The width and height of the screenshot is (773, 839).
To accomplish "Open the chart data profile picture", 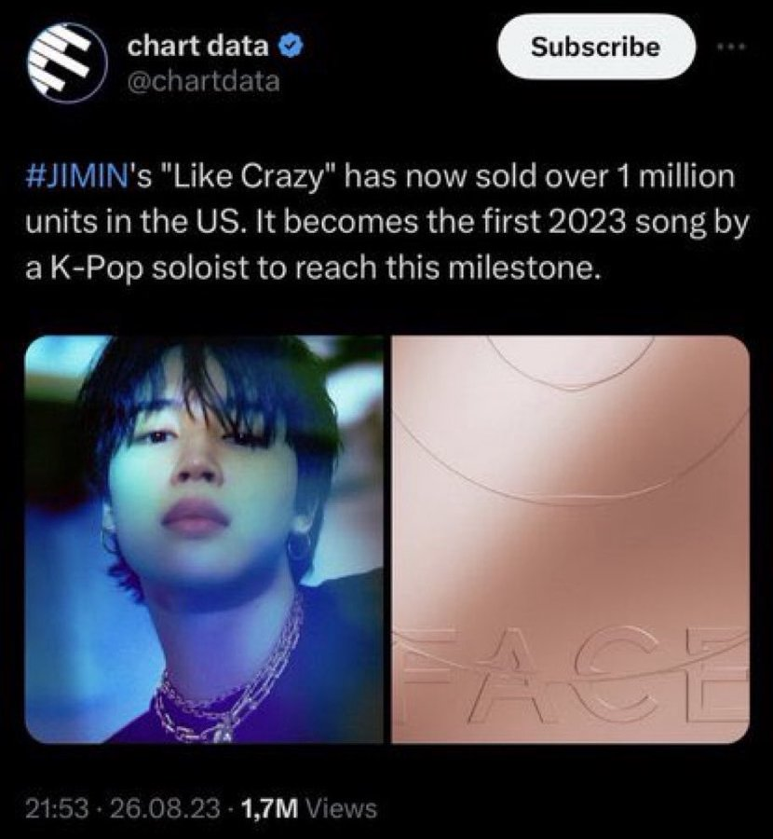I will pyautogui.click(x=67, y=62).
